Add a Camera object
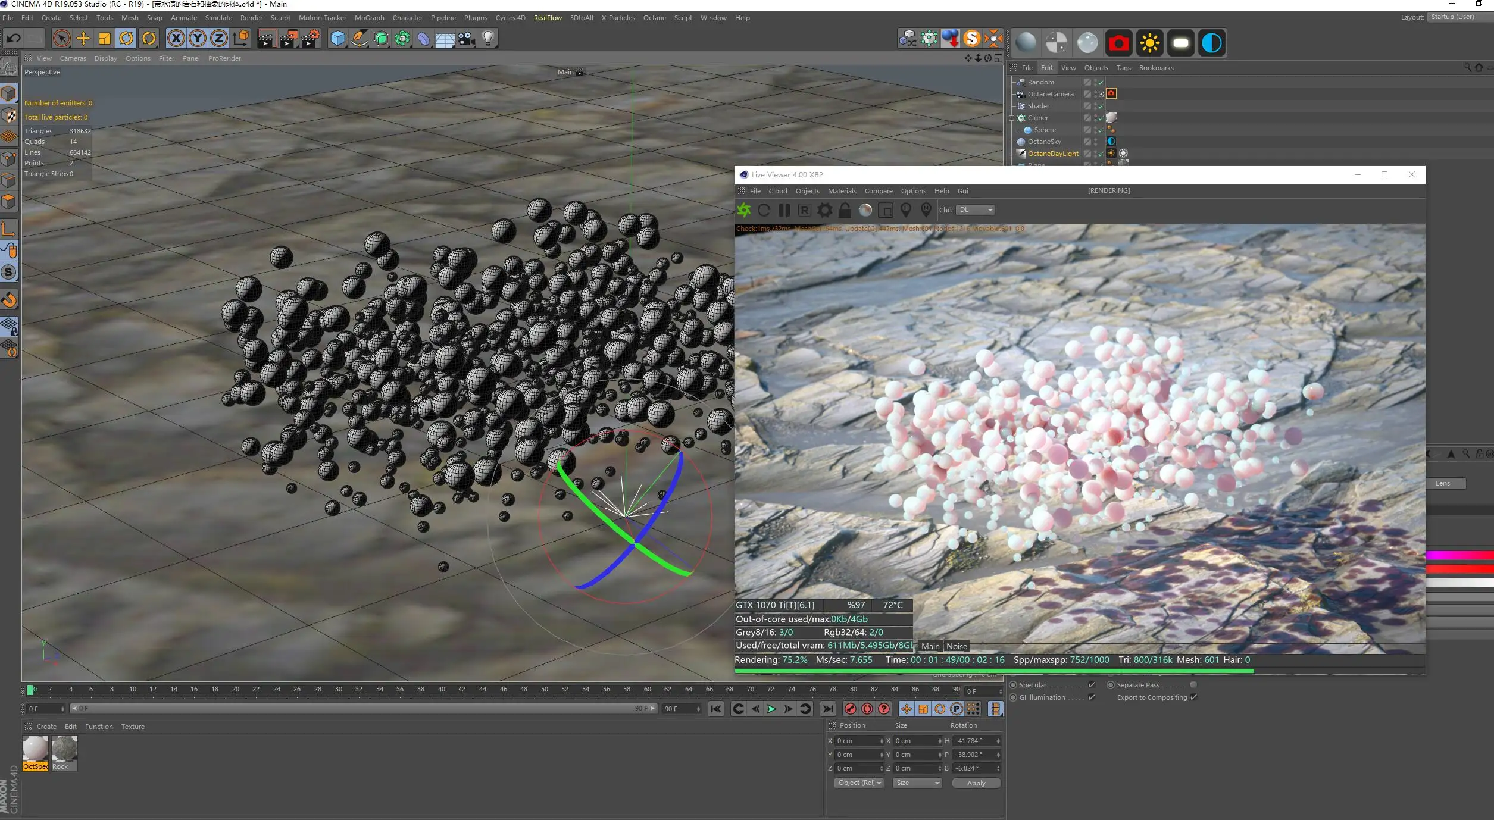Viewport: 1494px width, 820px height. pyautogui.click(x=467, y=39)
